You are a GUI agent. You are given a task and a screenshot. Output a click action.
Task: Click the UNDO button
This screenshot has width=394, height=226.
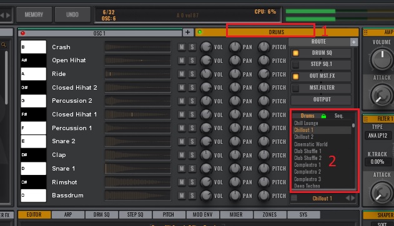(72, 14)
